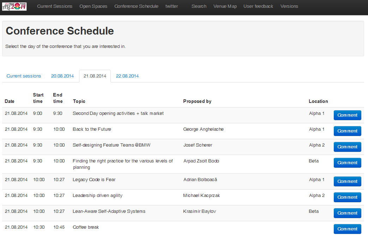Comment on Legacy Code is Fear
Image resolution: width=368 pixels, height=235 pixels.
[x=347, y=181]
